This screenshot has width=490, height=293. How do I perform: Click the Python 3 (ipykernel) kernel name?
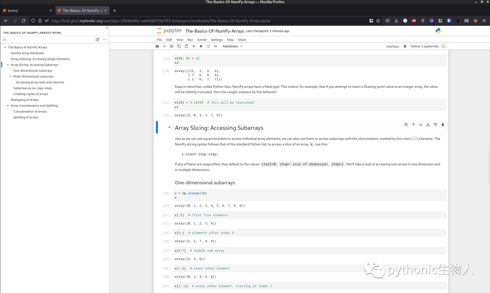click(425, 46)
